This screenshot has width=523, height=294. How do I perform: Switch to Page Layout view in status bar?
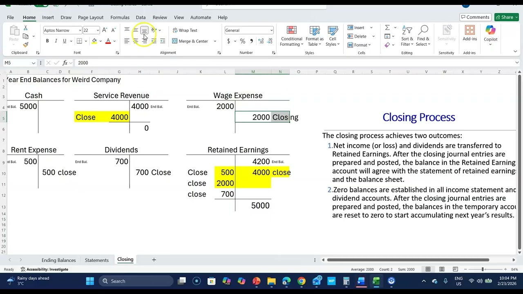coord(442,269)
